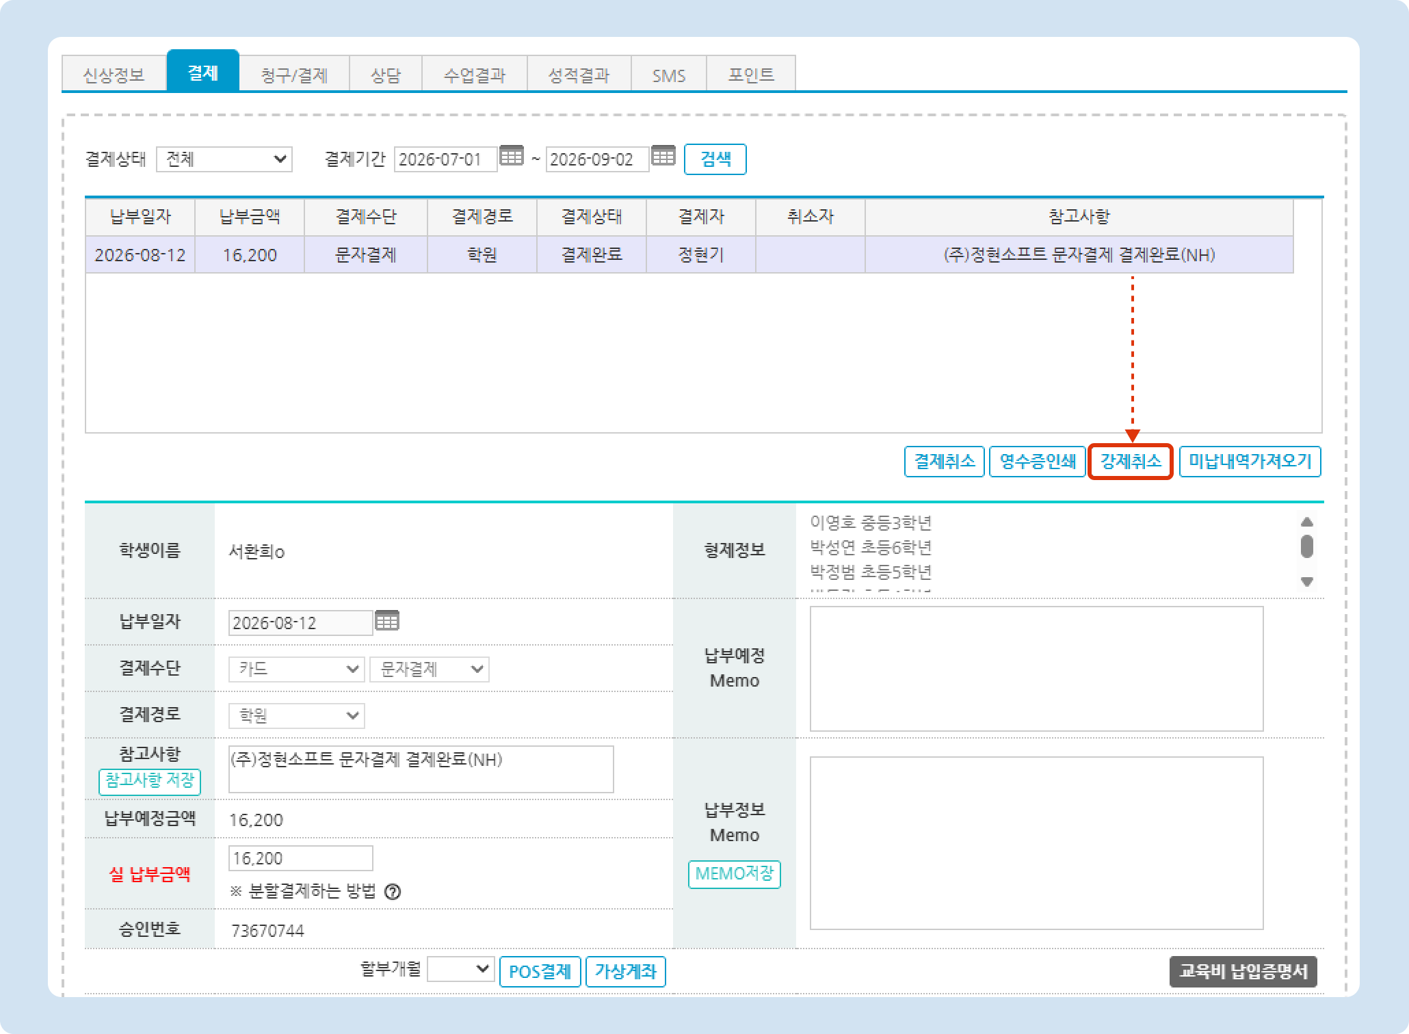Click the 실 납부금액 amount input field
1409x1034 pixels.
pos(301,858)
